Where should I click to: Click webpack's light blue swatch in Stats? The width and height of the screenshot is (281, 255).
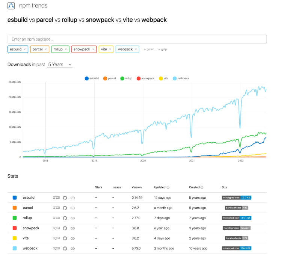(x=15, y=248)
